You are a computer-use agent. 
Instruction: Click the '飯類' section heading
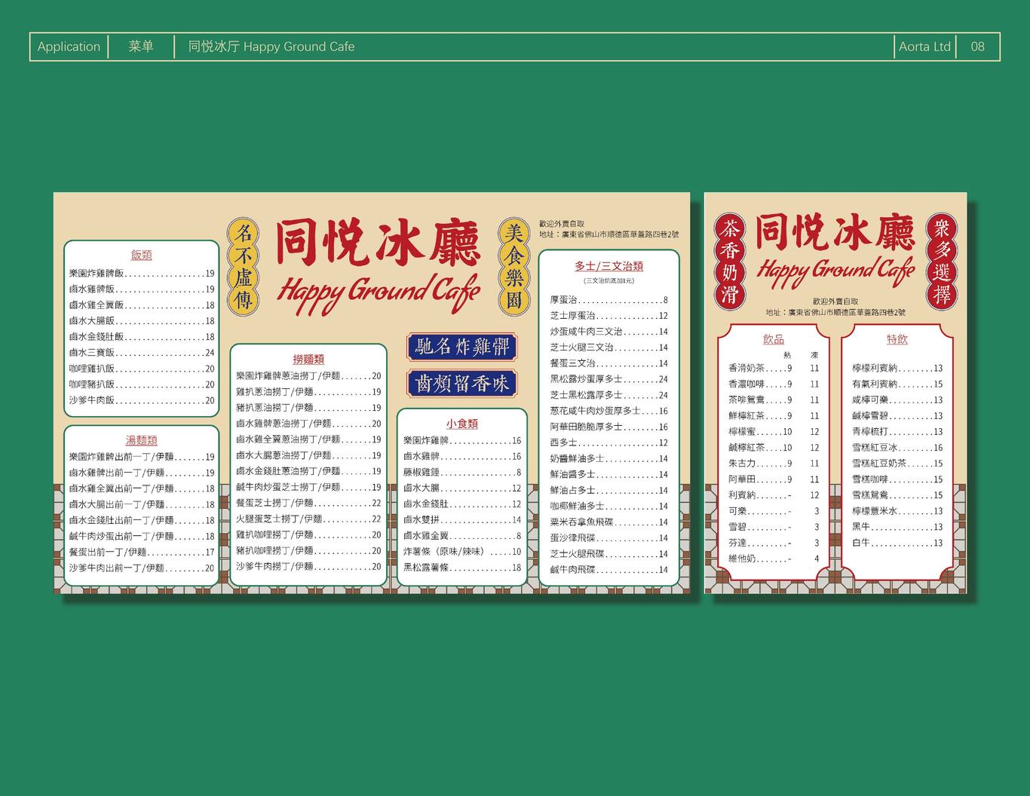[x=141, y=255]
